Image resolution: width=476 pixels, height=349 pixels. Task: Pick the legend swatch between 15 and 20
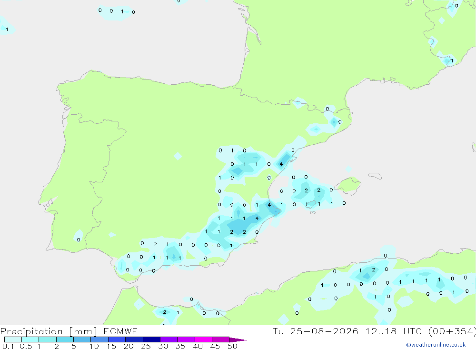(117, 339)
